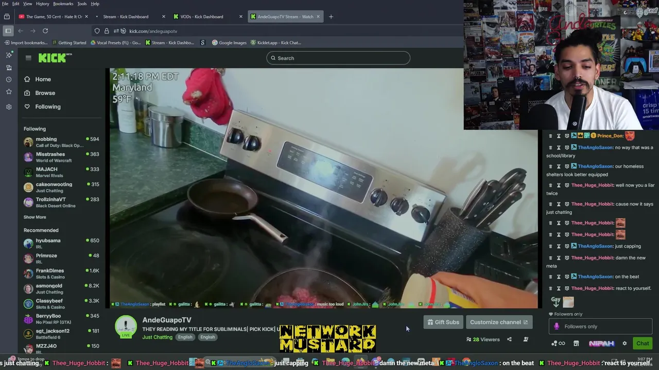The width and height of the screenshot is (659, 370).
Task: Open the AI sparkle sidebar icon
Action: pyautogui.click(x=9, y=54)
